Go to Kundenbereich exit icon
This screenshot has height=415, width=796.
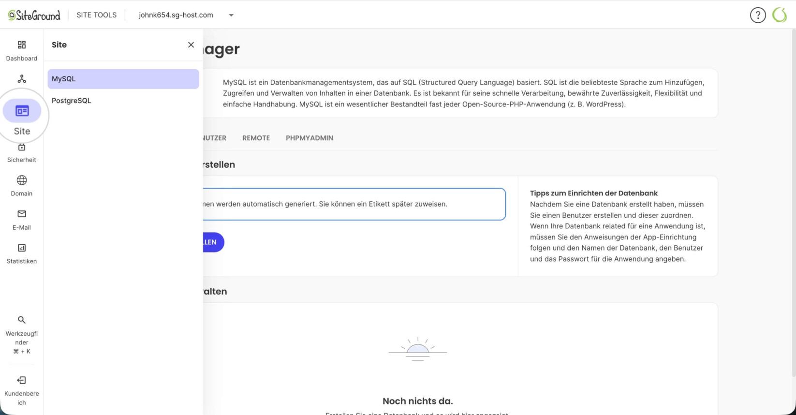(x=22, y=380)
